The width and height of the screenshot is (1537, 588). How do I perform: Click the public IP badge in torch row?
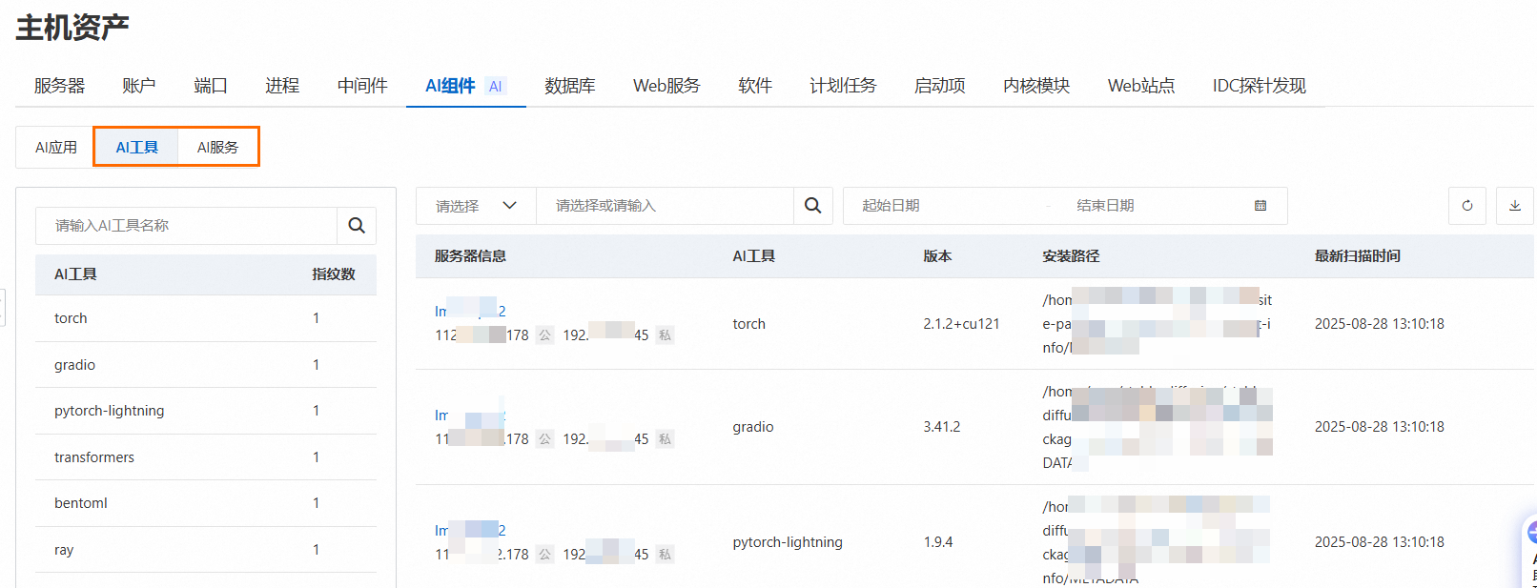point(544,335)
